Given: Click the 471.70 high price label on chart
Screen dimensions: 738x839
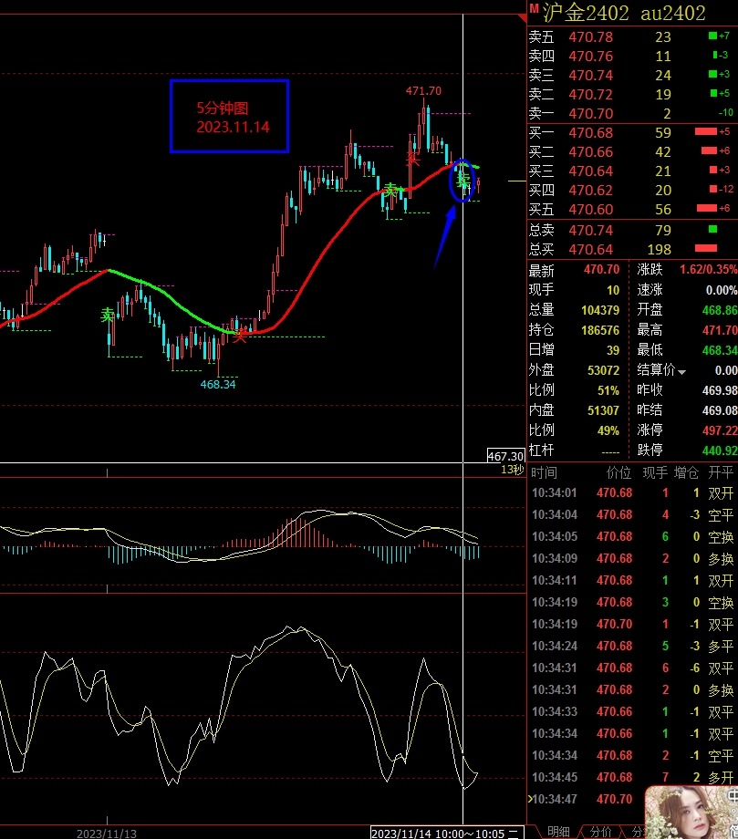Looking at the screenshot, I should (x=423, y=91).
